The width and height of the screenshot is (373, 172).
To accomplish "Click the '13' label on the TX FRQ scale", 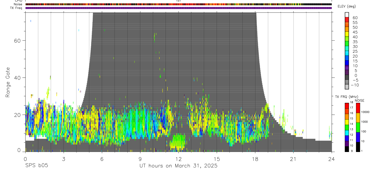I will coord(351,129).
